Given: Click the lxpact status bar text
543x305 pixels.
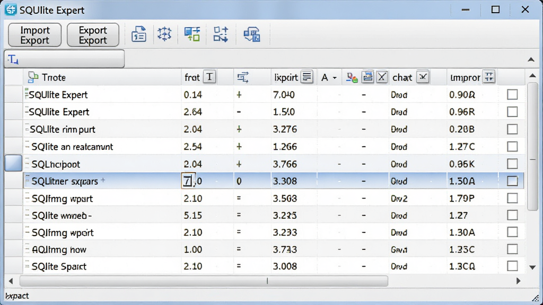Looking at the screenshot, I should point(17,296).
